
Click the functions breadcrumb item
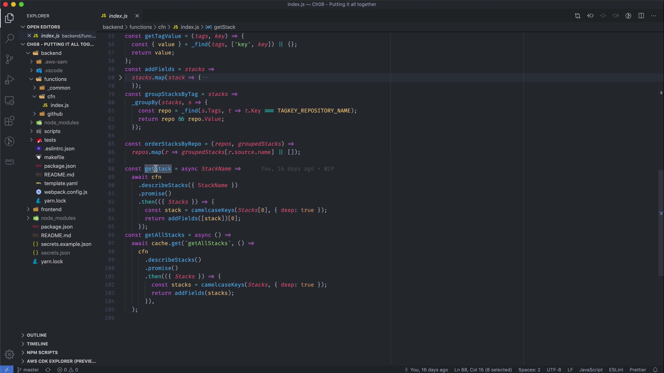[140, 27]
